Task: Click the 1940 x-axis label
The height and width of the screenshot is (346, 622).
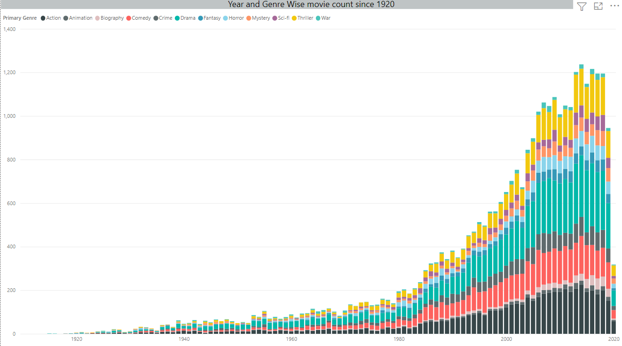Action: click(x=184, y=339)
